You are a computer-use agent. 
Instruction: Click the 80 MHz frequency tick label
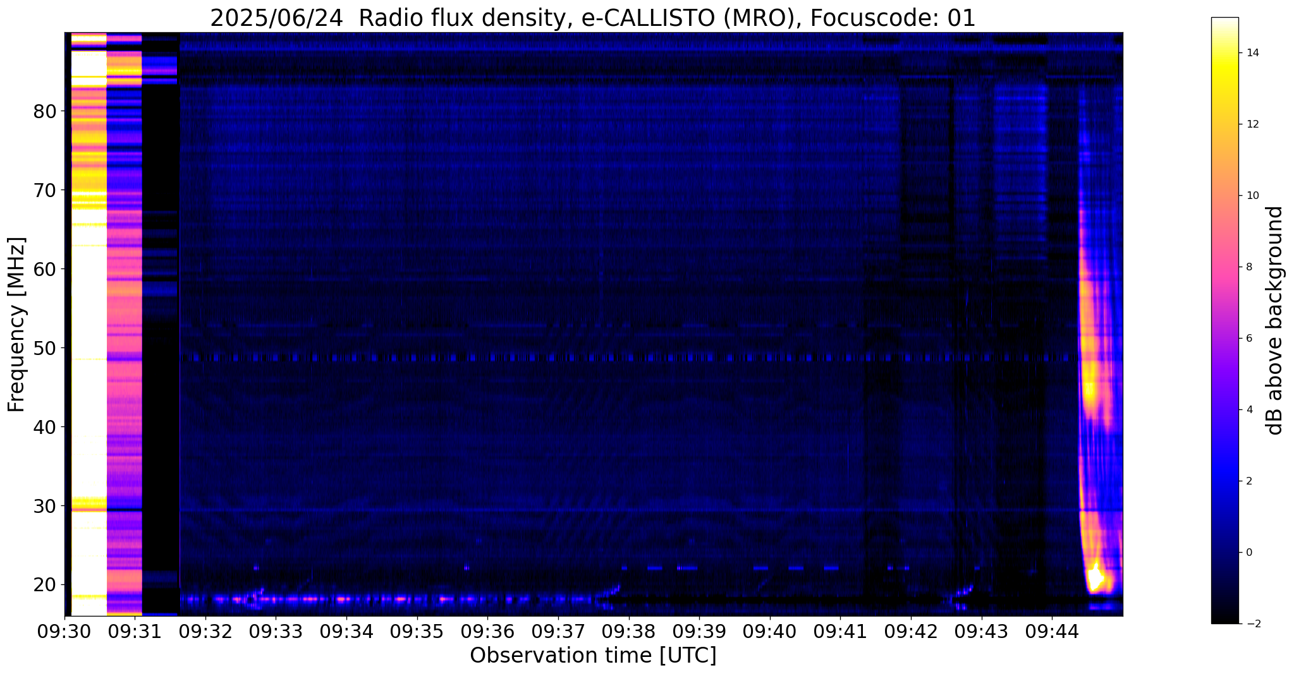[44, 112]
